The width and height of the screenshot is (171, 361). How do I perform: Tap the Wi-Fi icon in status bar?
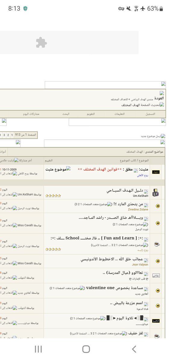pos(136,9)
